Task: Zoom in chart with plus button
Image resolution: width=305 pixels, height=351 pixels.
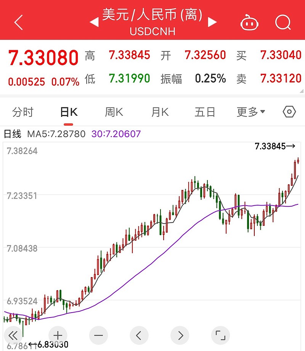Action: (58, 335)
